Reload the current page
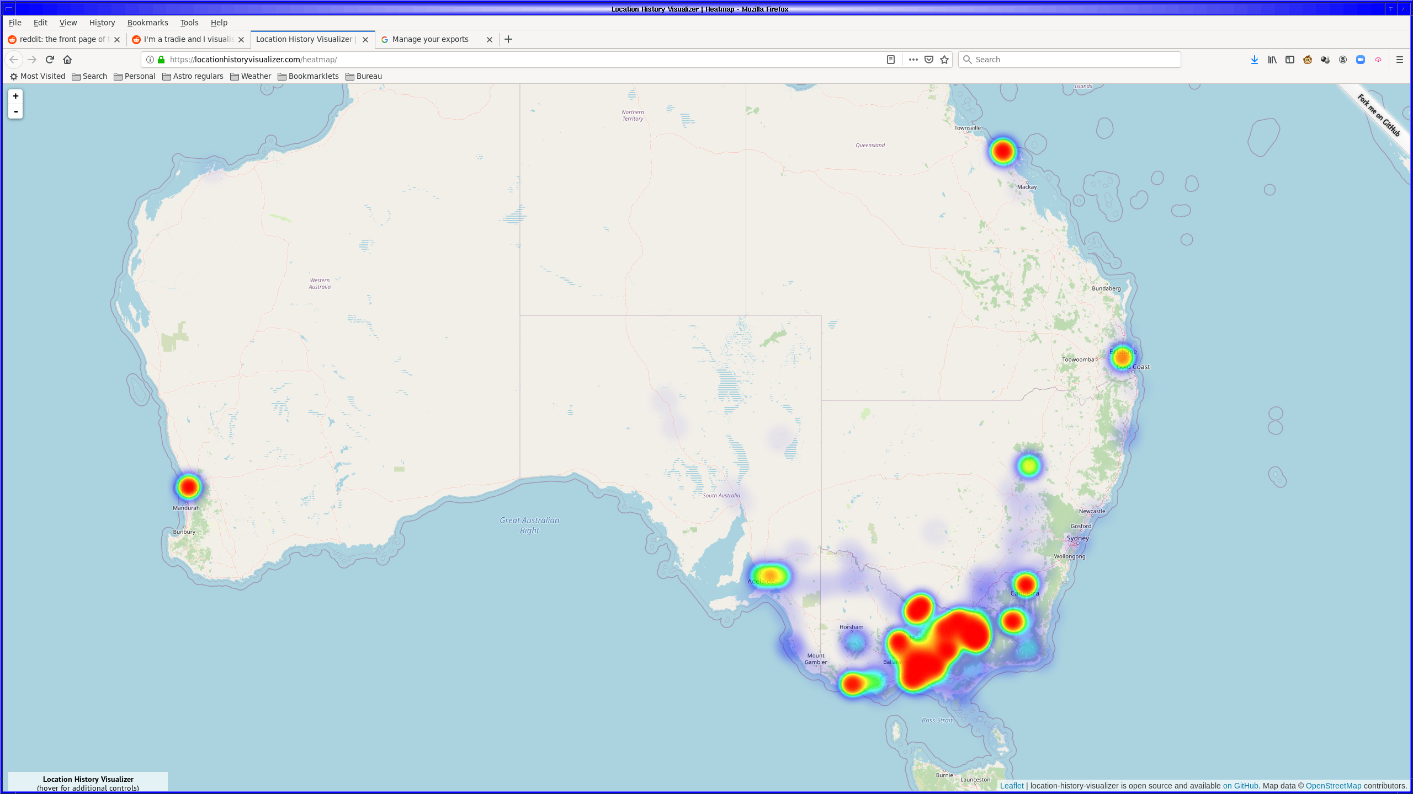The height and width of the screenshot is (794, 1413). point(50,60)
